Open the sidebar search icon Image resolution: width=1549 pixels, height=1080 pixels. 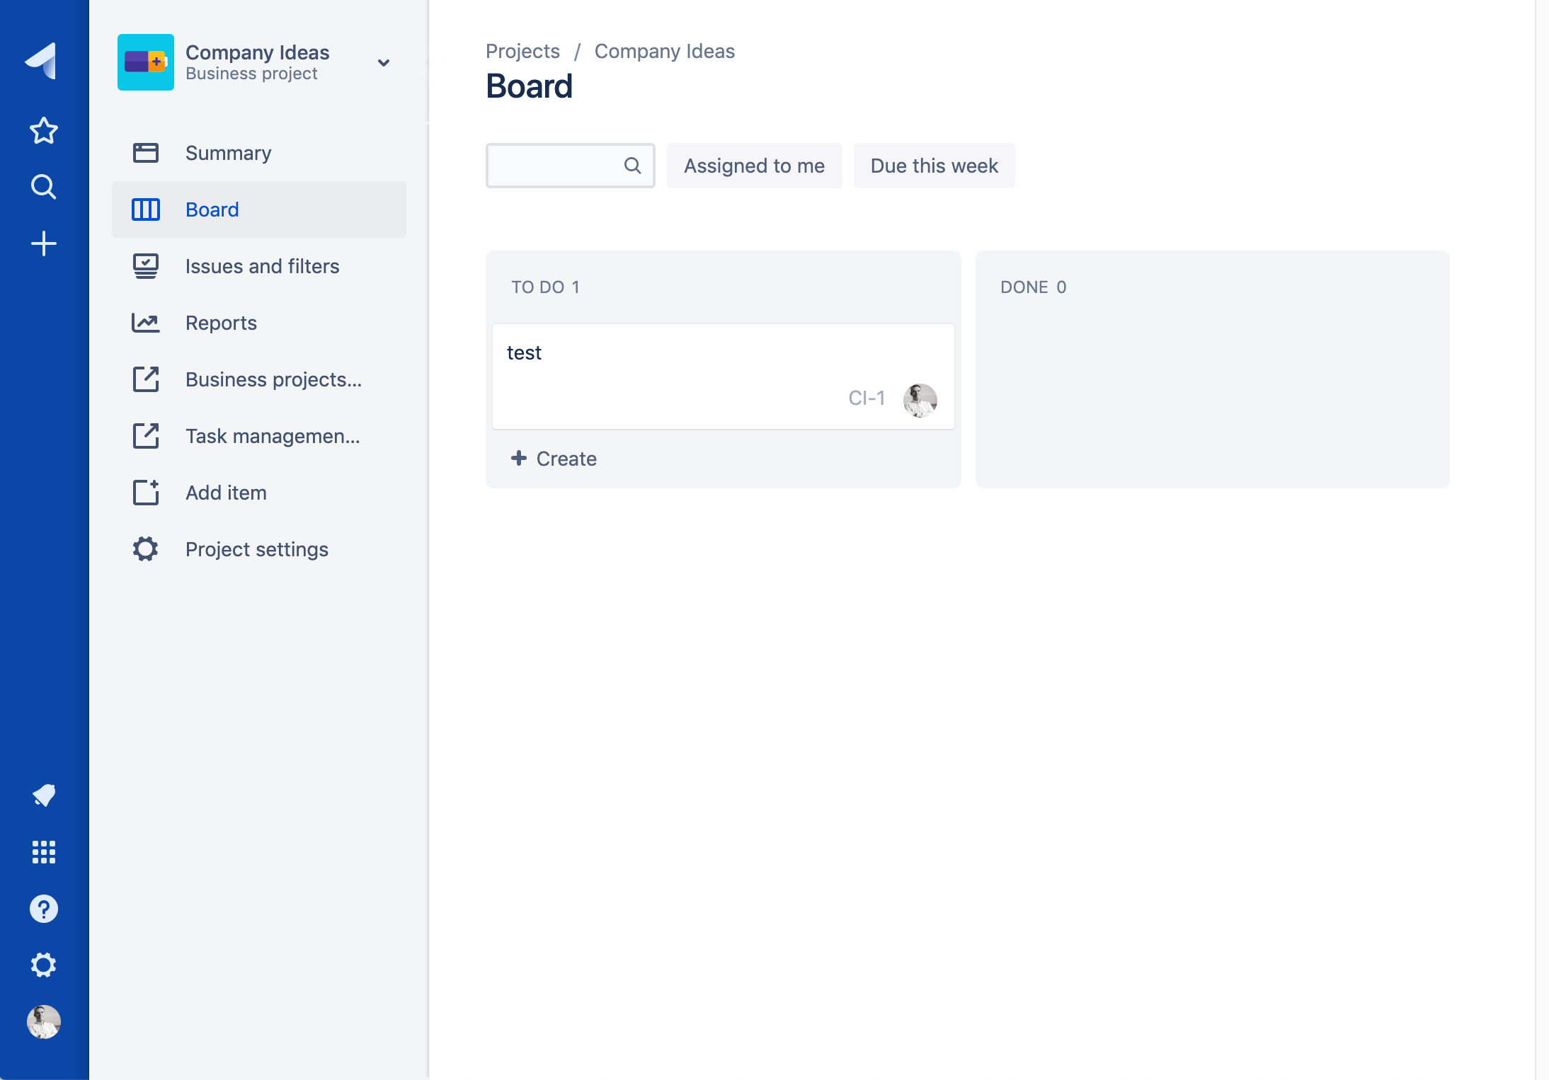pos(43,187)
